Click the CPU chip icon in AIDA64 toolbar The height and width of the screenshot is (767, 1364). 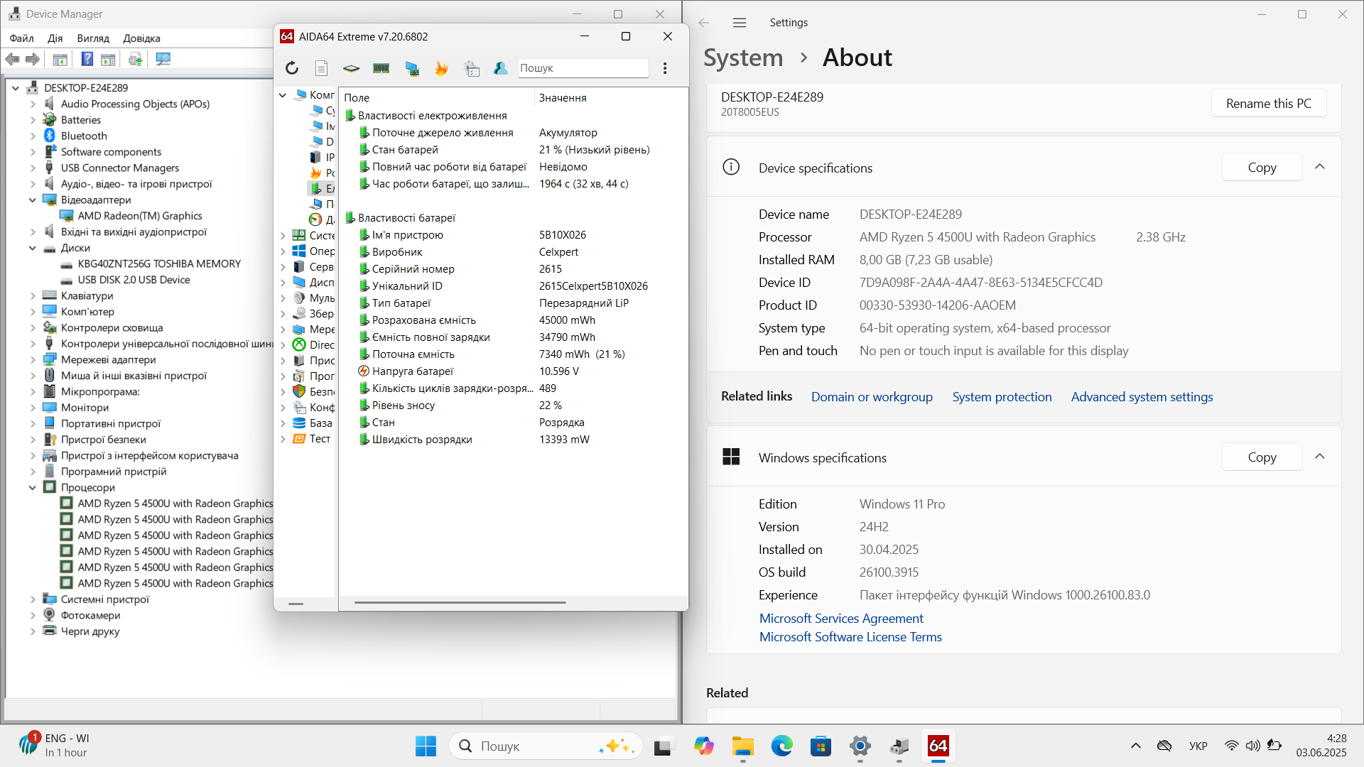[351, 68]
